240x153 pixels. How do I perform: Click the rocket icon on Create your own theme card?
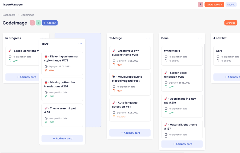(x=114, y=51)
